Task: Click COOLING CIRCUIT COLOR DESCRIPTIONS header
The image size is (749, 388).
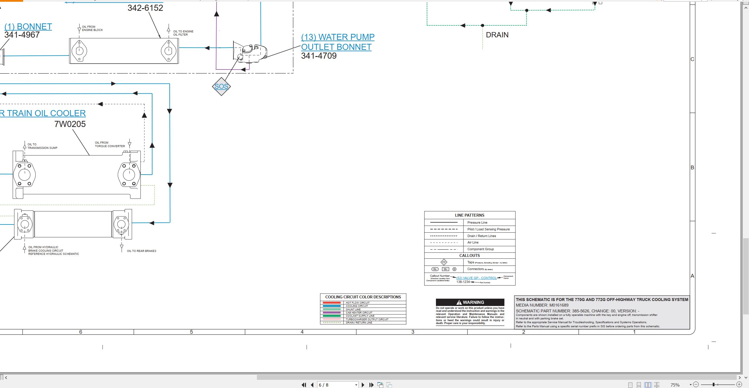Action: pyautogui.click(x=363, y=297)
